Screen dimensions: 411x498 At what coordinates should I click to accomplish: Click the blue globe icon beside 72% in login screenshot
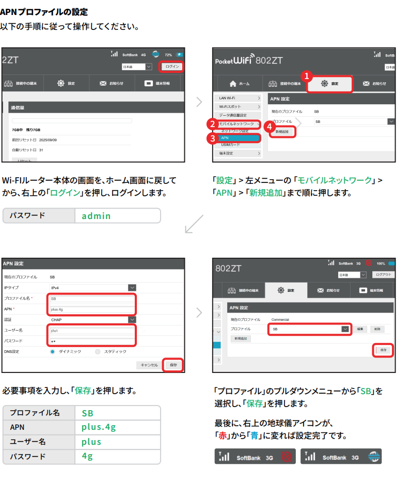click(x=155, y=54)
